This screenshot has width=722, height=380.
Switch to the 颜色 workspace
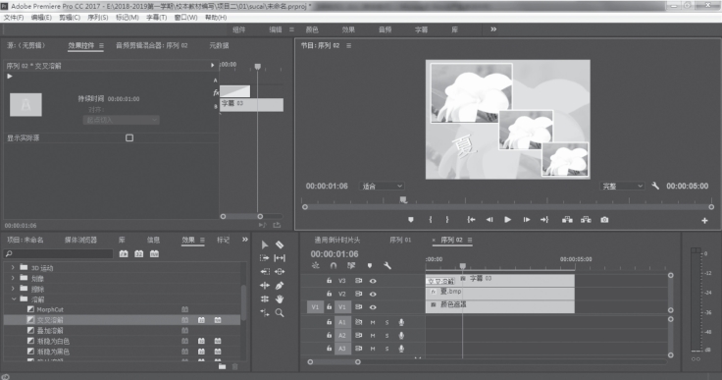[x=312, y=29]
